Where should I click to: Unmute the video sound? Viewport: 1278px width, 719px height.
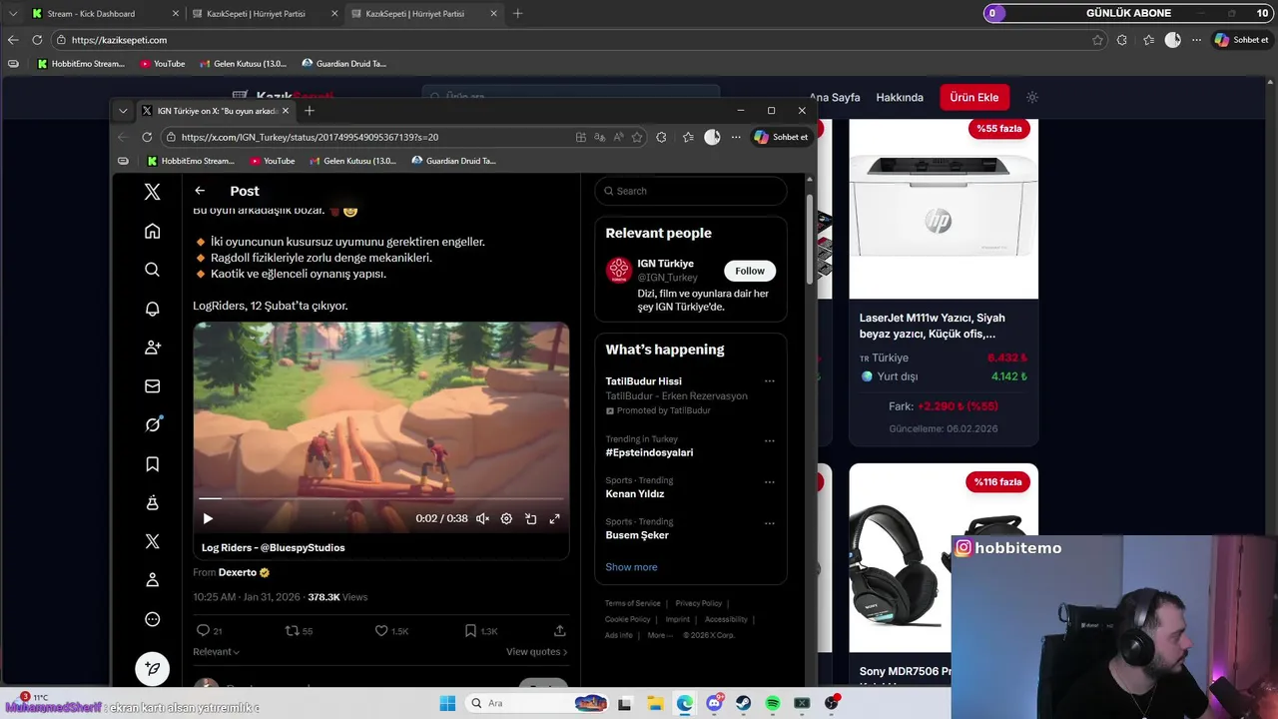pos(482,518)
